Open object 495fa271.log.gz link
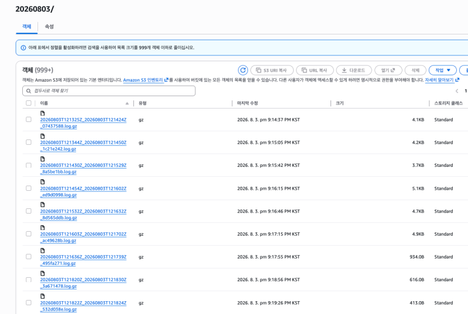468x314 pixels. click(83, 260)
